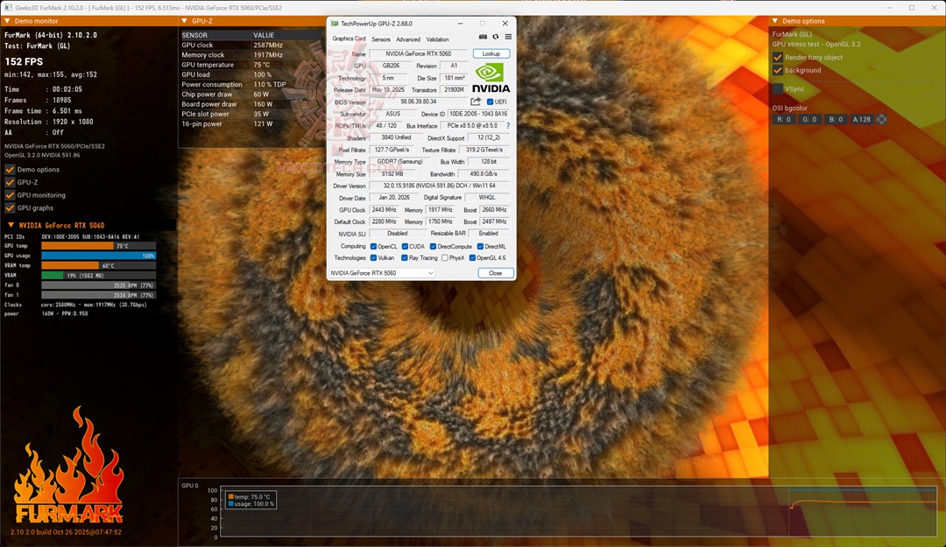
Task: Click the BIOS Version 98.06.39.80.34 field
Action: (418, 102)
